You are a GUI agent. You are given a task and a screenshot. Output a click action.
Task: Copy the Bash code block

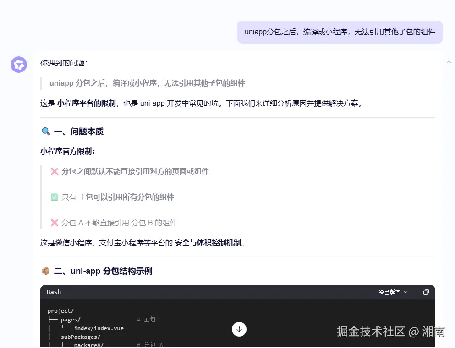point(426,292)
